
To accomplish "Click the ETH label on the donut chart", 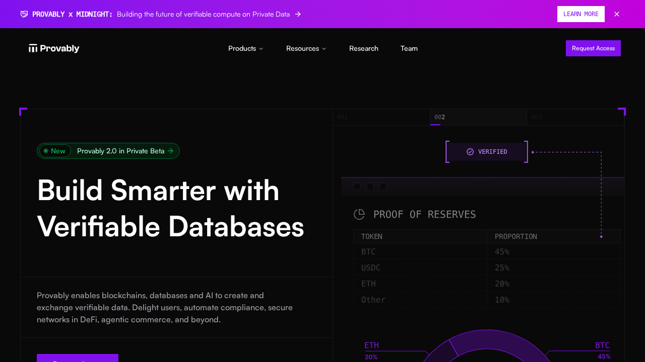I will click(371, 345).
